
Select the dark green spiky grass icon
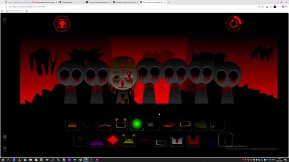(x=201, y=124)
